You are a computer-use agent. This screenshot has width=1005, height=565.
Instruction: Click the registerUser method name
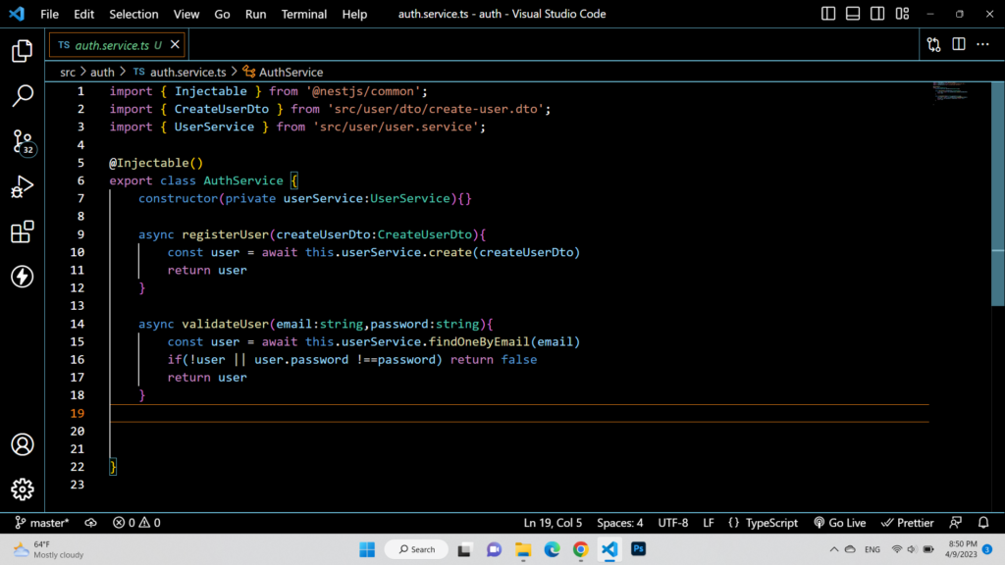click(226, 234)
